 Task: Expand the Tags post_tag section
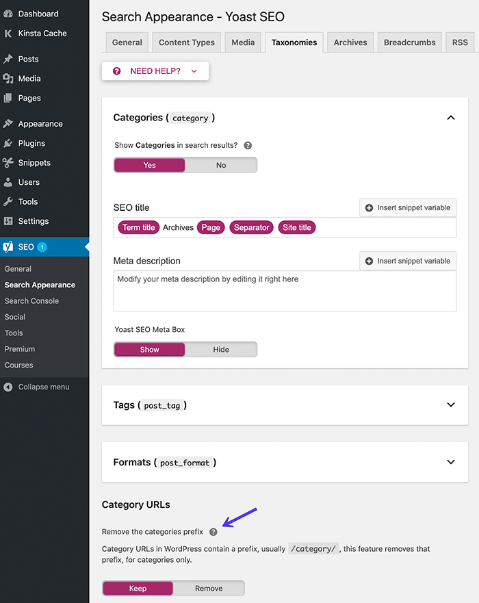[x=450, y=405]
